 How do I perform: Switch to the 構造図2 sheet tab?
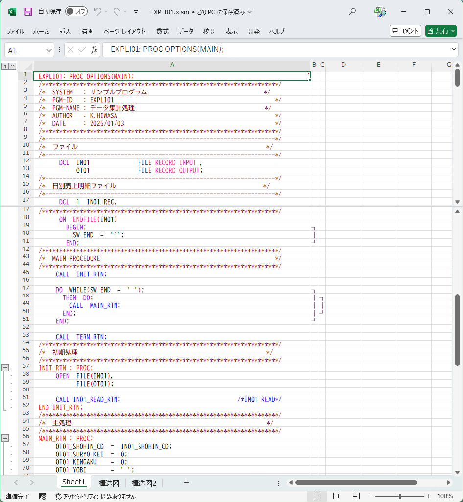[144, 483]
